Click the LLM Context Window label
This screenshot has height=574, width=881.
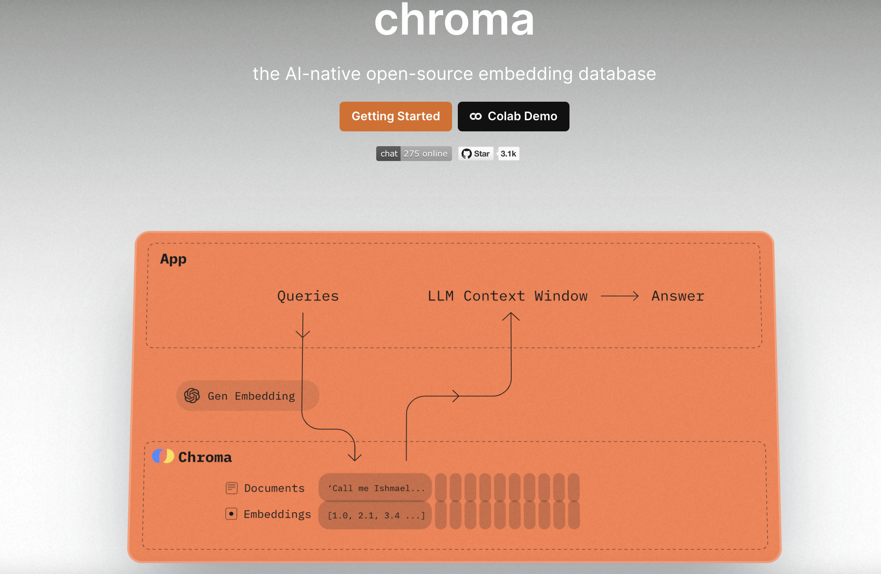point(508,296)
